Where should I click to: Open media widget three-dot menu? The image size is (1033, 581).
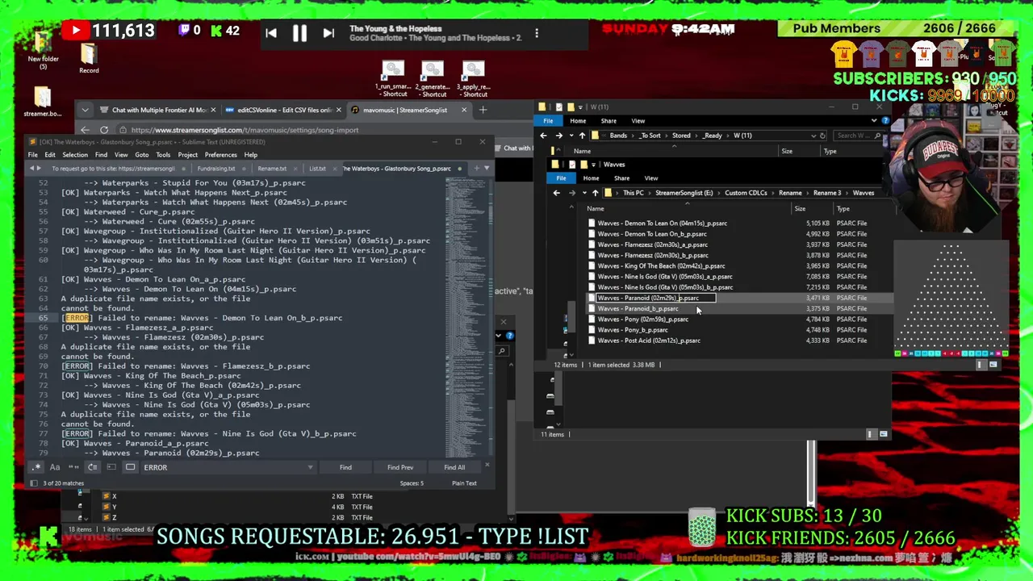tap(537, 33)
